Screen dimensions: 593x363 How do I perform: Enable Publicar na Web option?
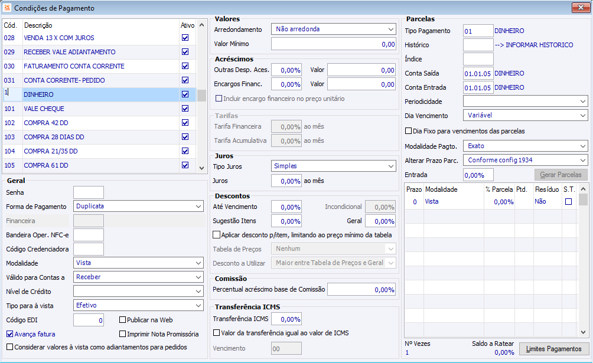click(x=123, y=320)
